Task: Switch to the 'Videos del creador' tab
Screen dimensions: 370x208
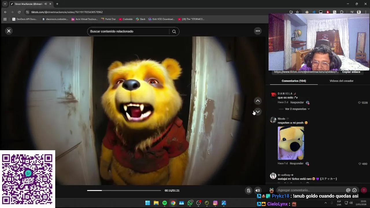Action: coord(341,81)
